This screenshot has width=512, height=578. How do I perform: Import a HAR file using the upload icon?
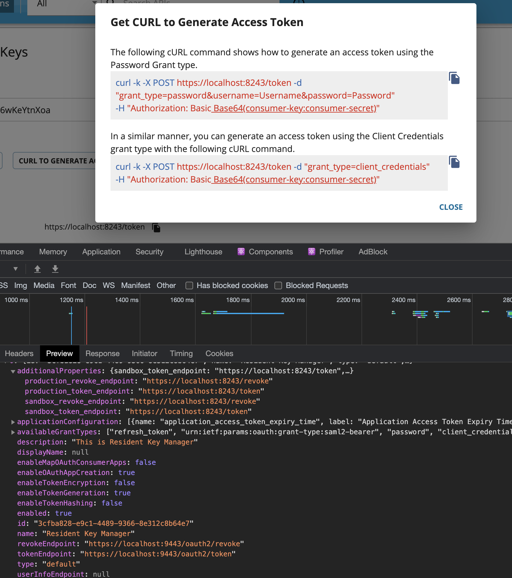(x=37, y=269)
